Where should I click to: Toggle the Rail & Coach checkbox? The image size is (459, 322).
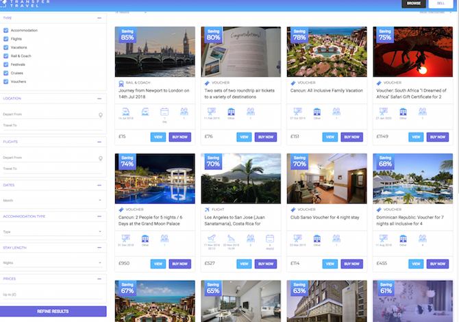pos(6,56)
